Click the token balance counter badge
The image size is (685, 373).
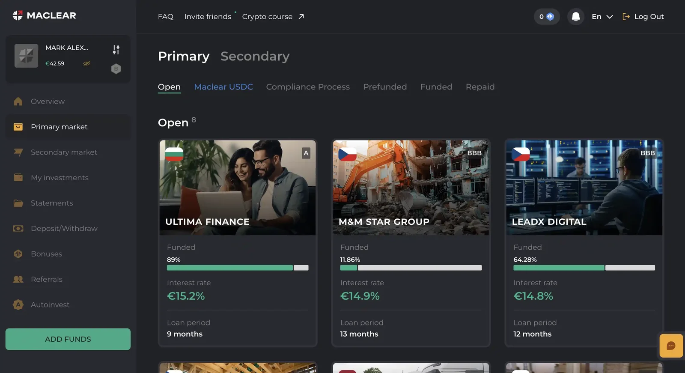pyautogui.click(x=547, y=17)
